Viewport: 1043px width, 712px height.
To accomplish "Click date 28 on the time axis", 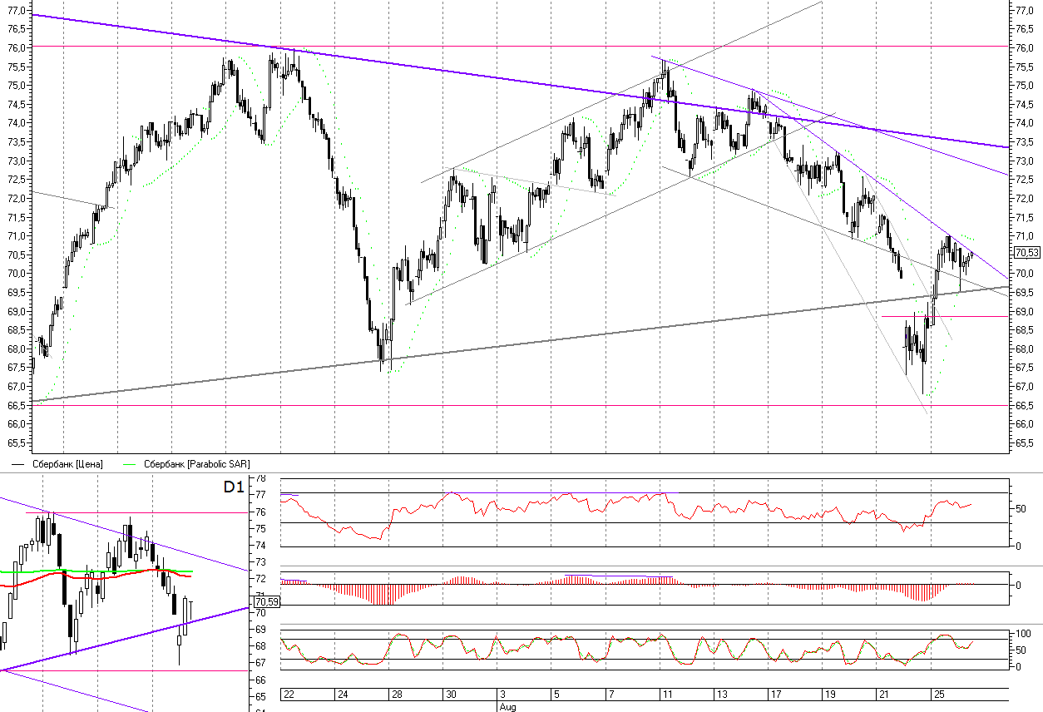I will [397, 694].
